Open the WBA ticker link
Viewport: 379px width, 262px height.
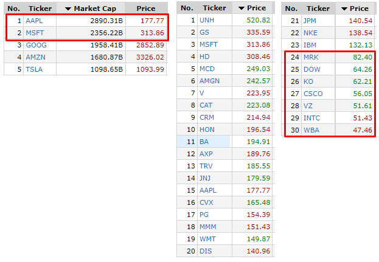coord(311,130)
